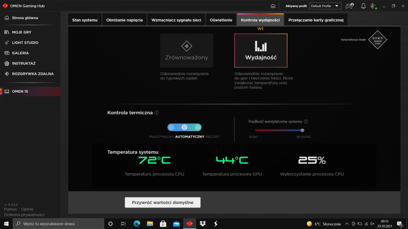Switch to the Stan systemu tab

tap(85, 20)
